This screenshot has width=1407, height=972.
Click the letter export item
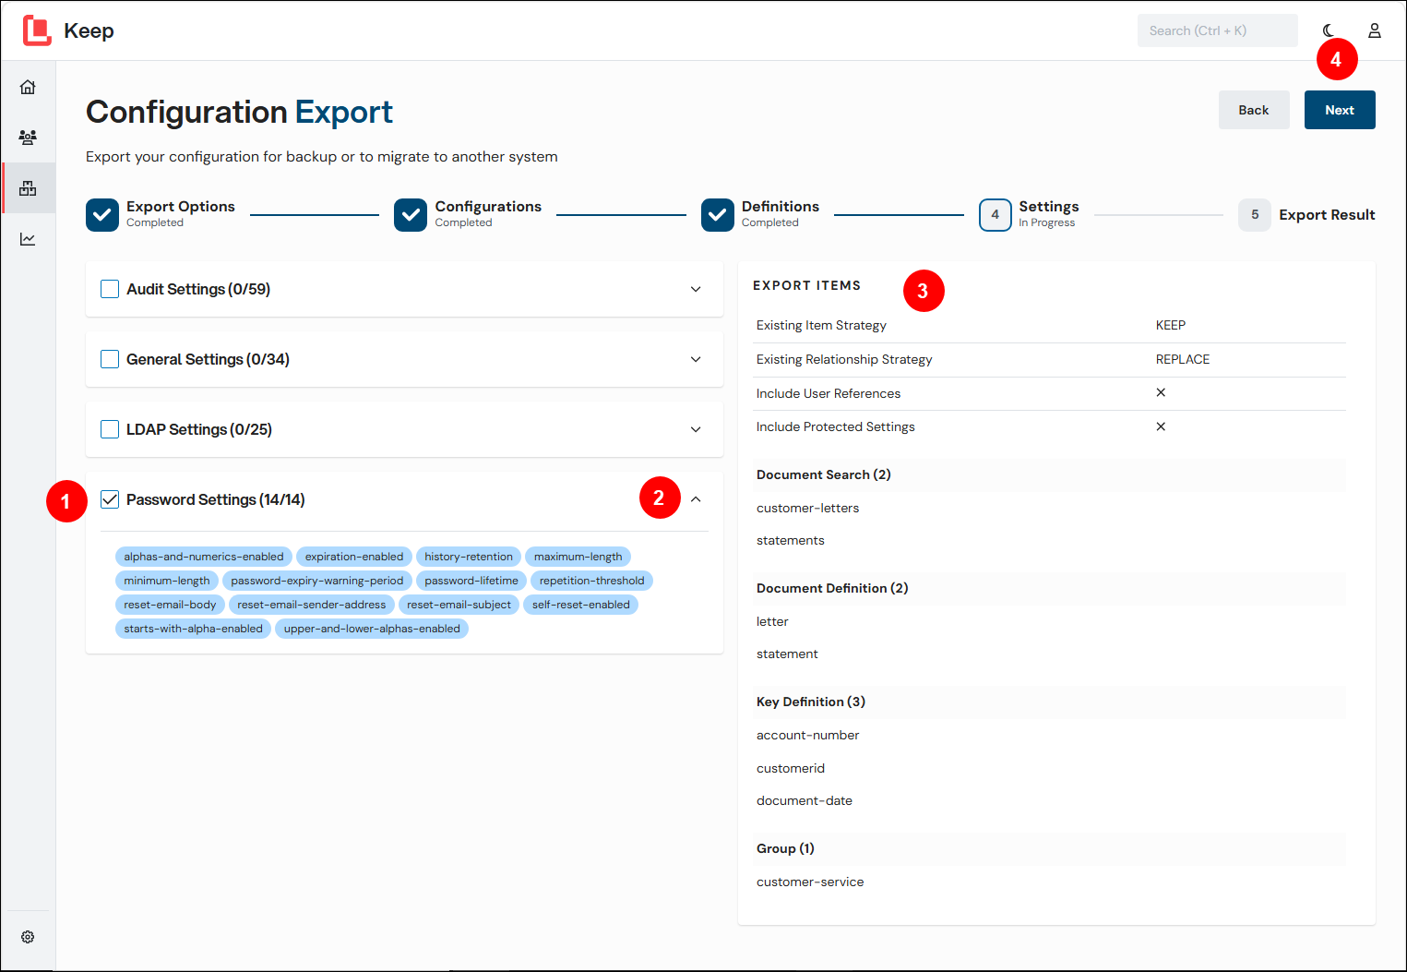click(x=772, y=621)
